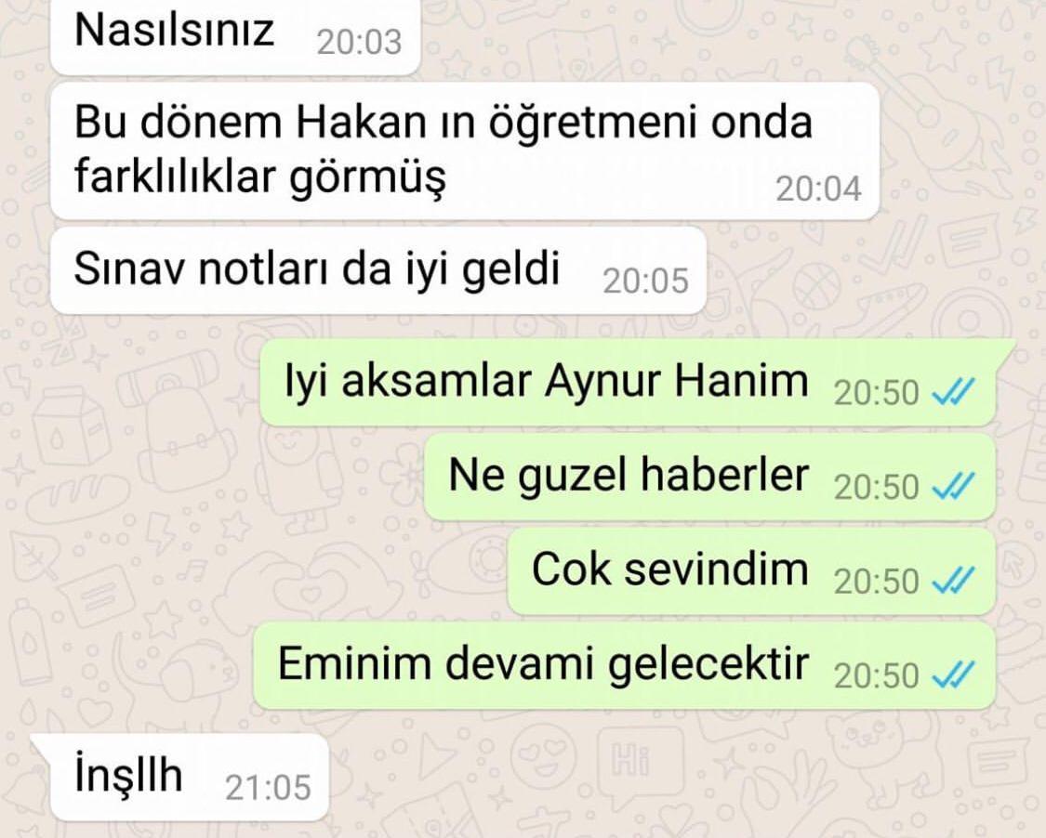Tap the blue ticks beside 'Cok sevindim'
Image resolution: width=1046 pixels, height=838 pixels.
(x=953, y=580)
